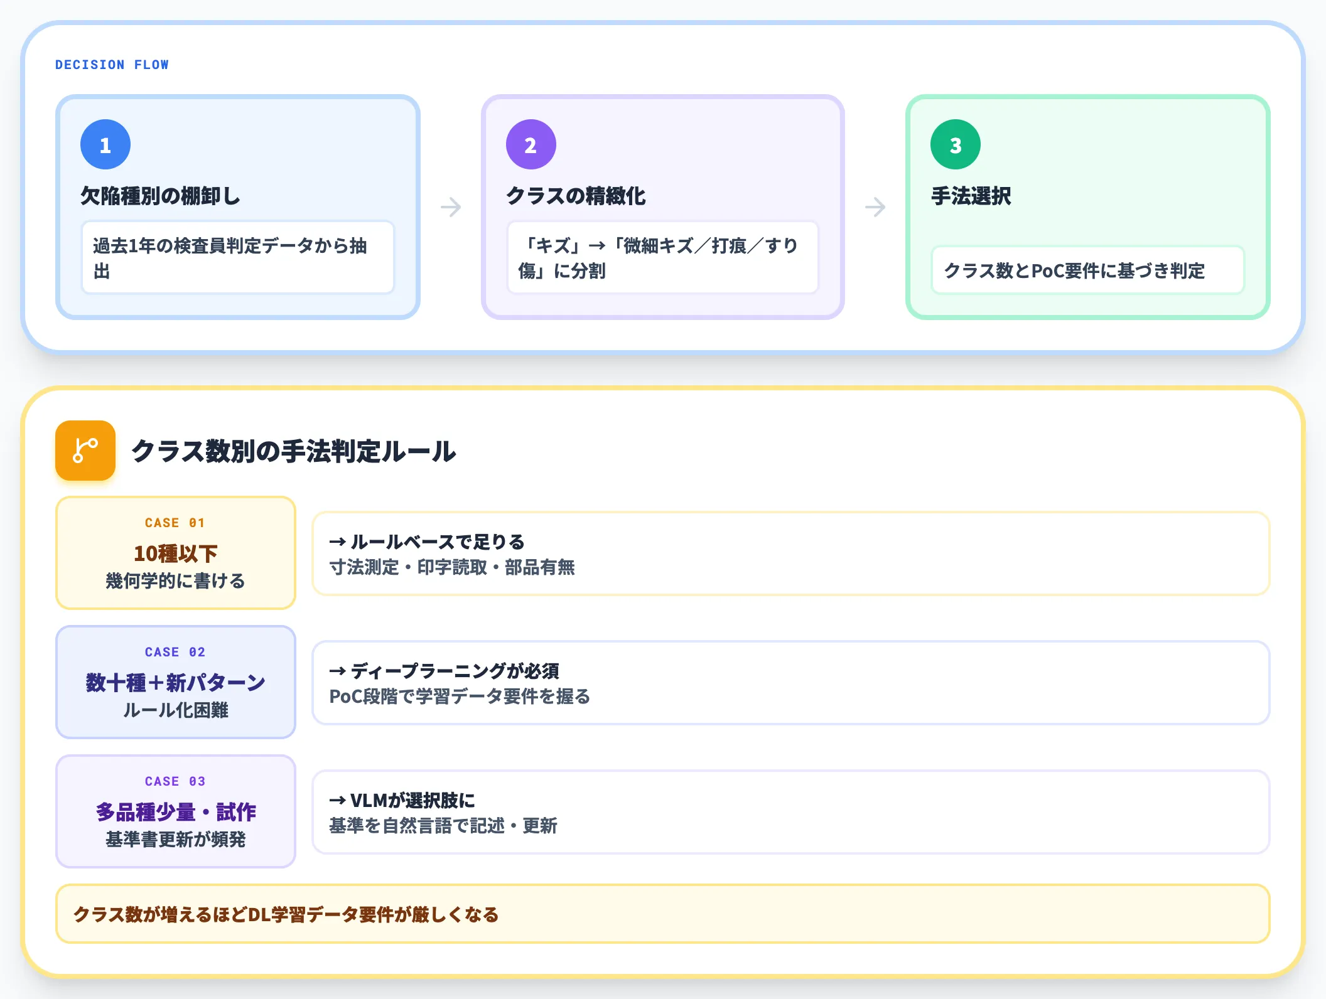This screenshot has height=999, width=1326.
Task: Click the heading 欠陥種別の棚卸し
Action: click(160, 196)
